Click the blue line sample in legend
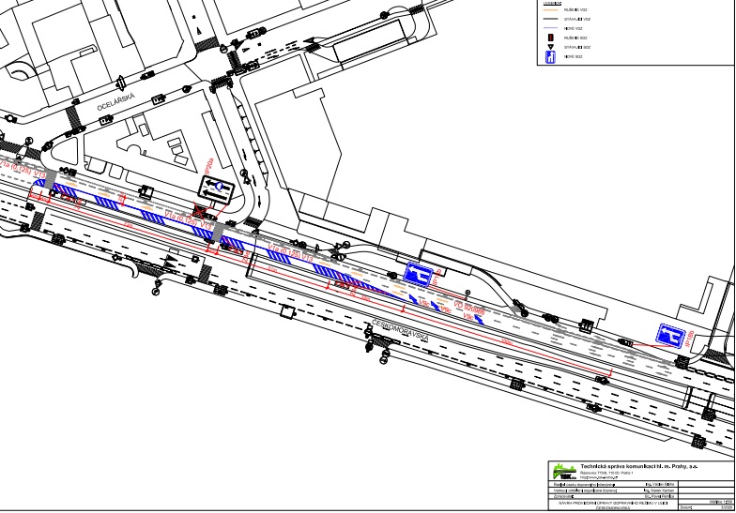The height and width of the screenshot is (513, 736). 550,27
